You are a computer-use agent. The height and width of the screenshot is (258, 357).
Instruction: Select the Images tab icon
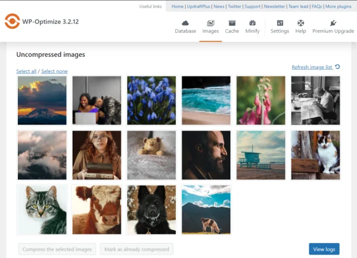210,23
